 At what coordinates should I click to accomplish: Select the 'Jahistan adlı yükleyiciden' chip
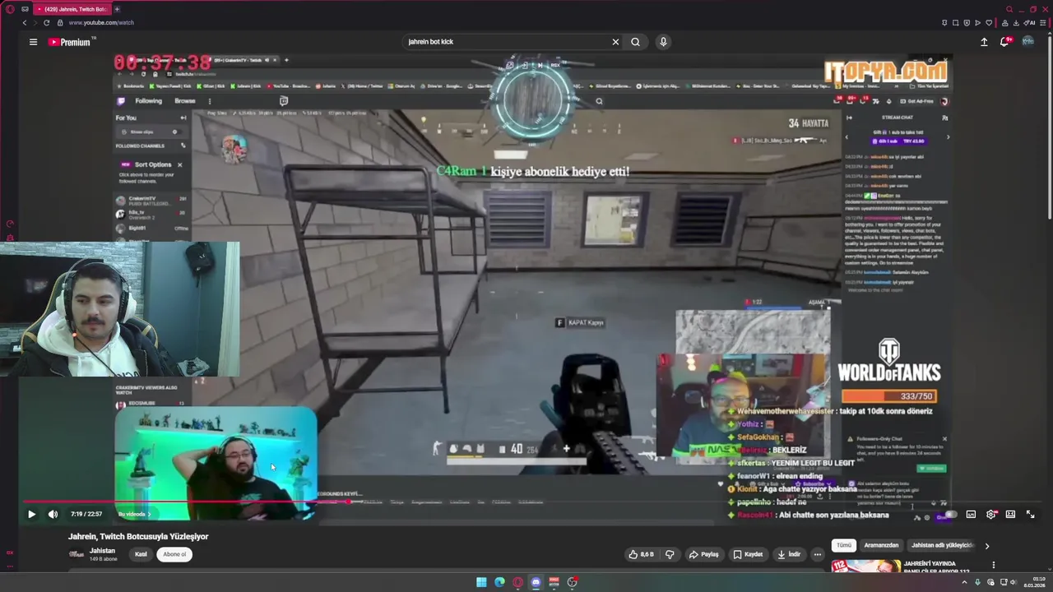coord(943,545)
